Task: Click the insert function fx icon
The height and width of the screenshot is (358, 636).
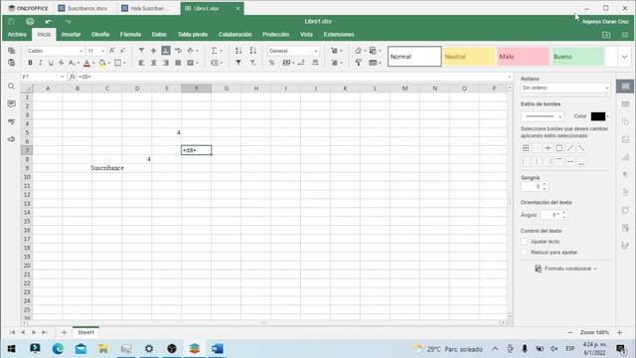Action: 73,77
